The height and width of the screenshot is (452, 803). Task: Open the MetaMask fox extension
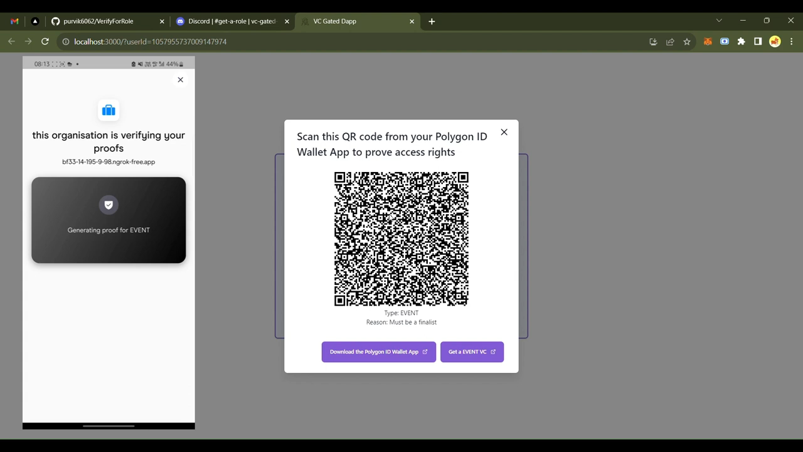(x=708, y=41)
